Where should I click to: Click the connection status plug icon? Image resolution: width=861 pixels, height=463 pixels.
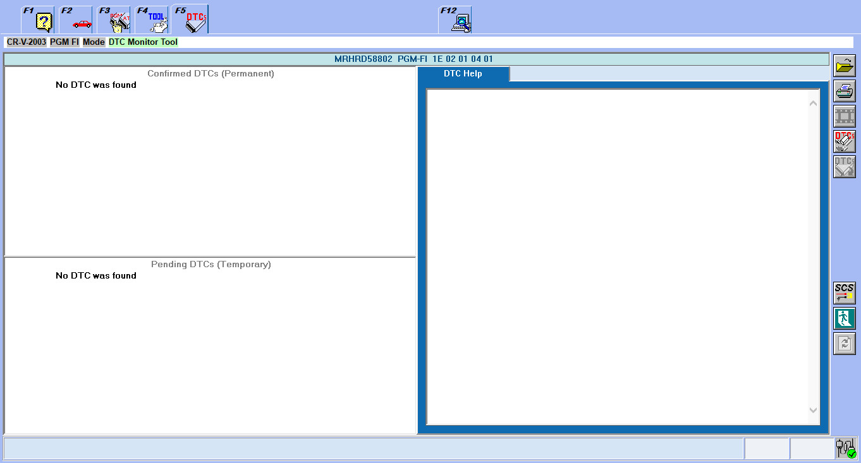point(845,448)
